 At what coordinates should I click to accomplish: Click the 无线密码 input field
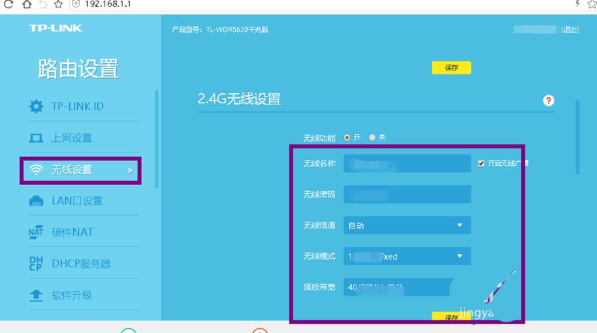click(407, 194)
